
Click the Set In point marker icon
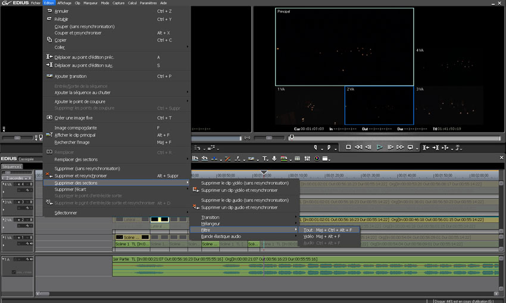point(316,147)
